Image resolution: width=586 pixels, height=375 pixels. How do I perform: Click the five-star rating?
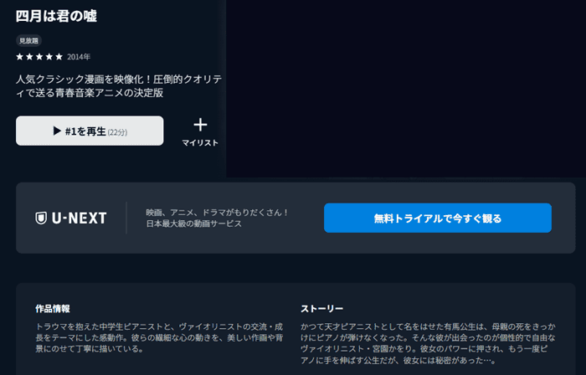point(39,57)
